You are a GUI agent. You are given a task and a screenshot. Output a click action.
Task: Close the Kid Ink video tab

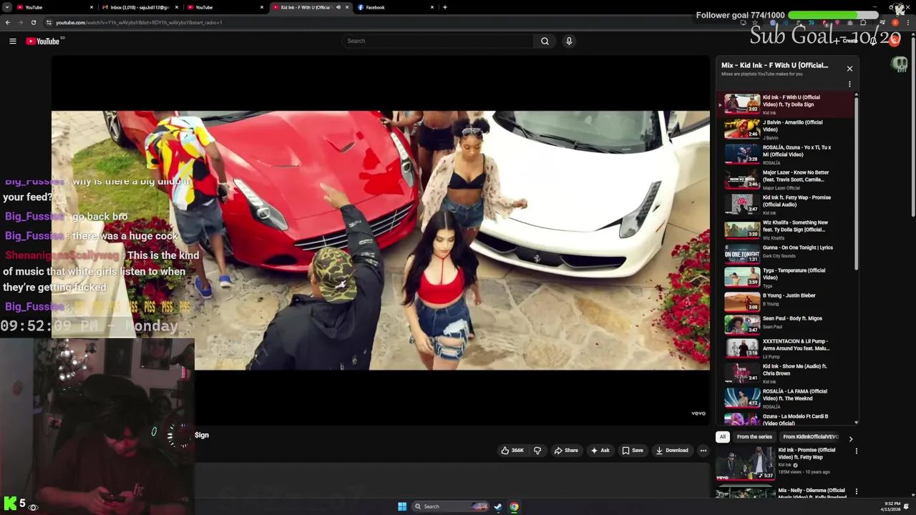tap(347, 7)
